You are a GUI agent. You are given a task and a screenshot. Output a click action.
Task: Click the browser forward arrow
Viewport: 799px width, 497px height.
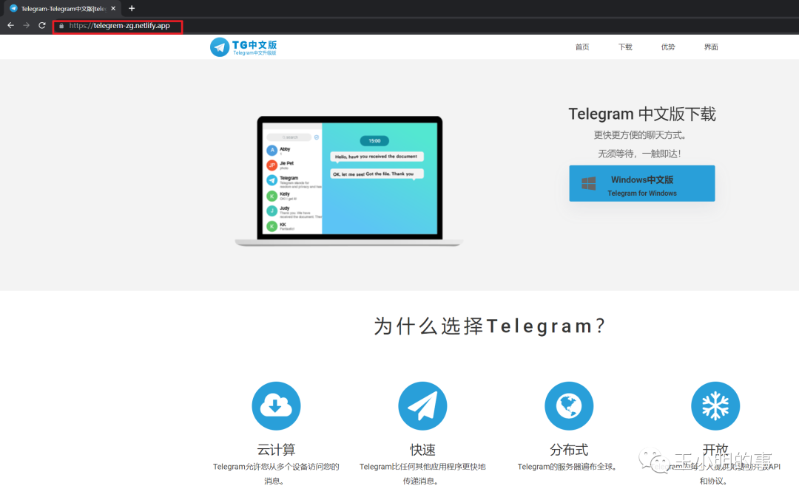click(26, 25)
